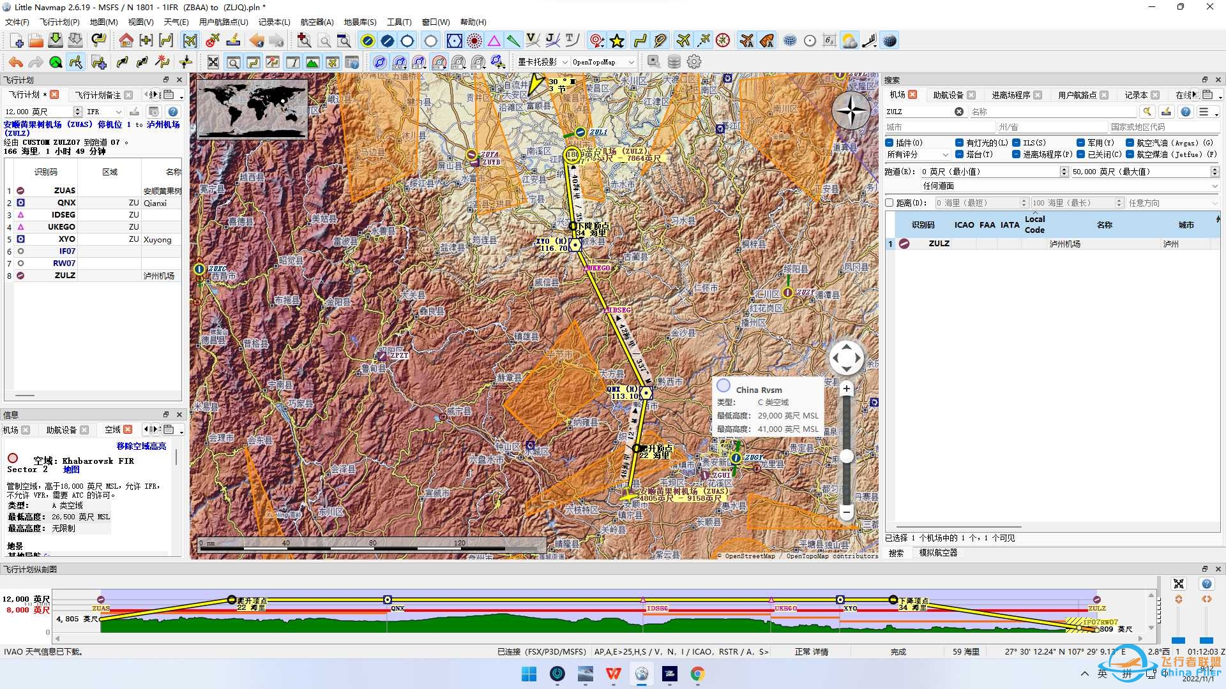
Task: Toggle the VOR station hexagon display icon
Action: click(x=454, y=41)
